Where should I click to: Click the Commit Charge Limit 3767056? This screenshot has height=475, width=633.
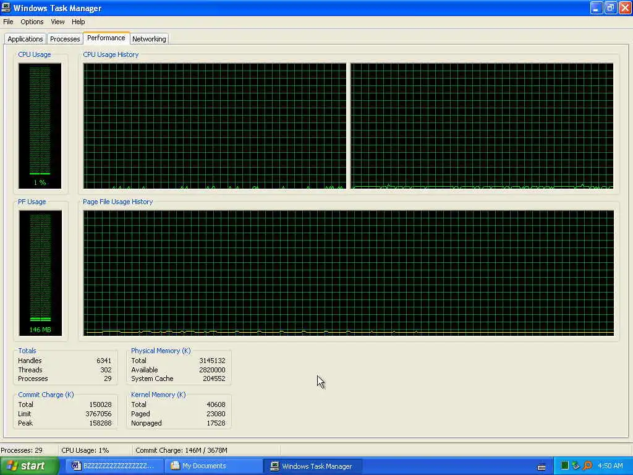[98, 414]
